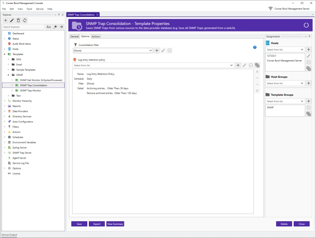Open the Tools menu
316x238 pixels.
coord(29,9)
